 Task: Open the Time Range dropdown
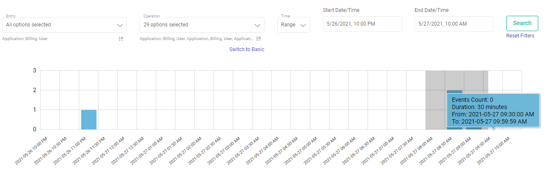pyautogui.click(x=294, y=25)
